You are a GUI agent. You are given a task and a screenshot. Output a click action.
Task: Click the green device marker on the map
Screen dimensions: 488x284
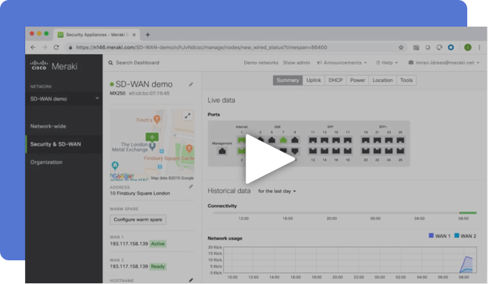152,137
